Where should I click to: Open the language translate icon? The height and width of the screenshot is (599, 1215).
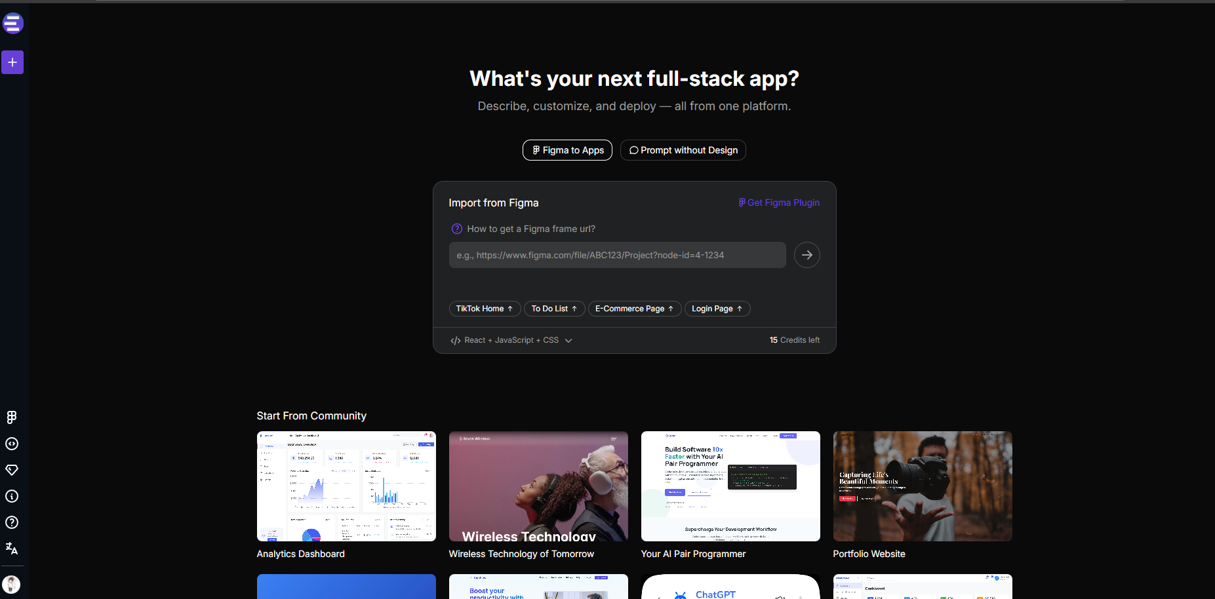point(12,549)
